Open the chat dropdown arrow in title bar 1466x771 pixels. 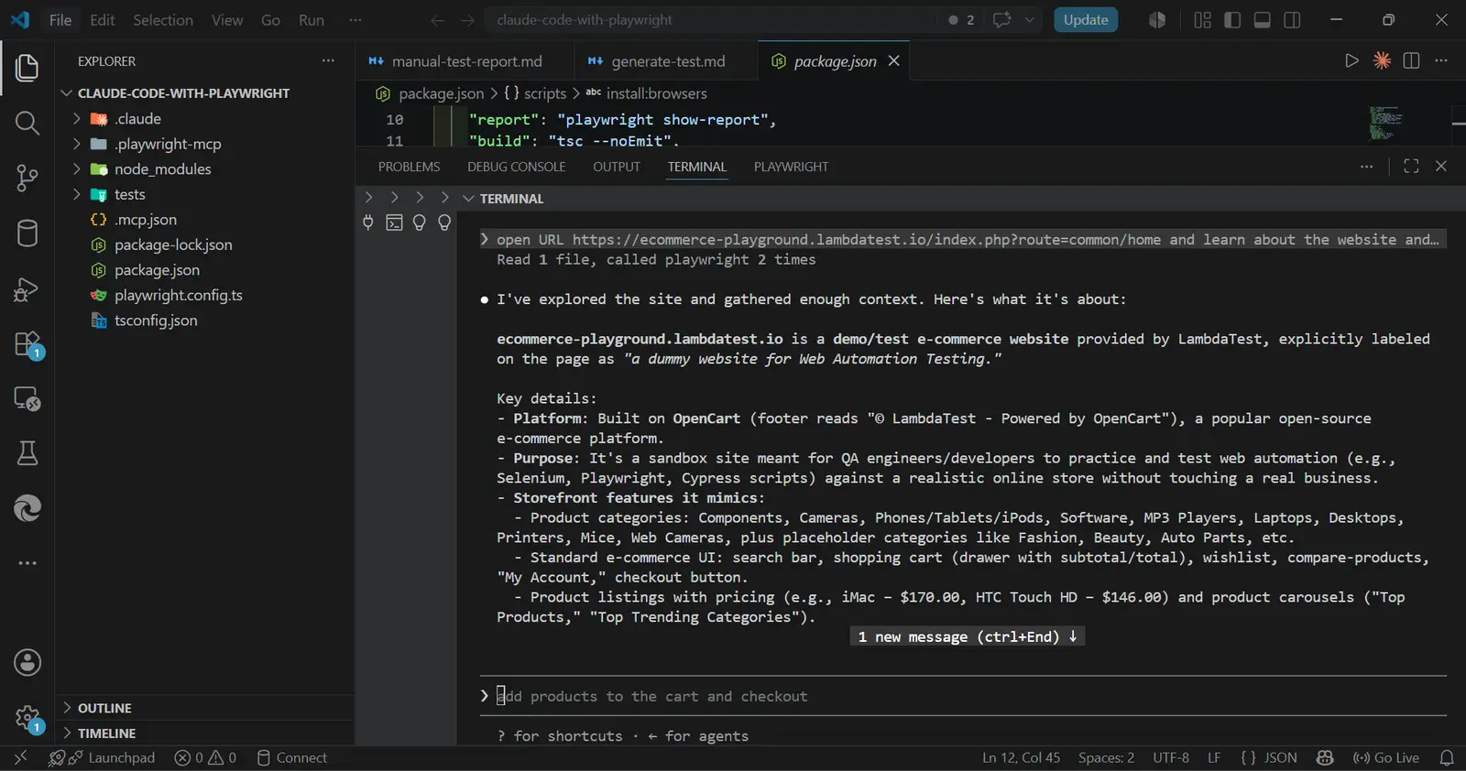point(1029,20)
